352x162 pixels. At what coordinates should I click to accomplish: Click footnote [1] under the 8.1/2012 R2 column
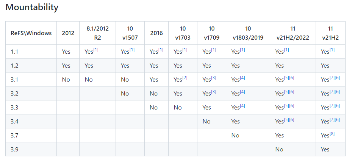(x=96, y=50)
